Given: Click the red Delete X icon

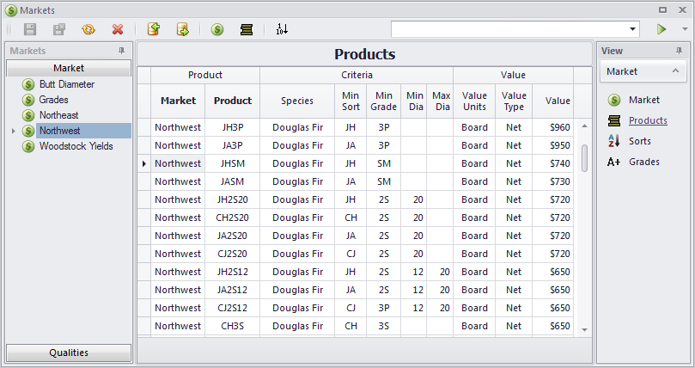Looking at the screenshot, I should coord(118,29).
